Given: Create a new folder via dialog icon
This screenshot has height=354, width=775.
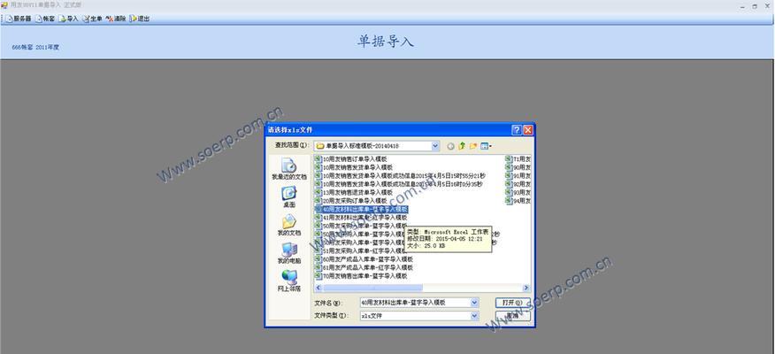Looking at the screenshot, I should click(x=473, y=146).
